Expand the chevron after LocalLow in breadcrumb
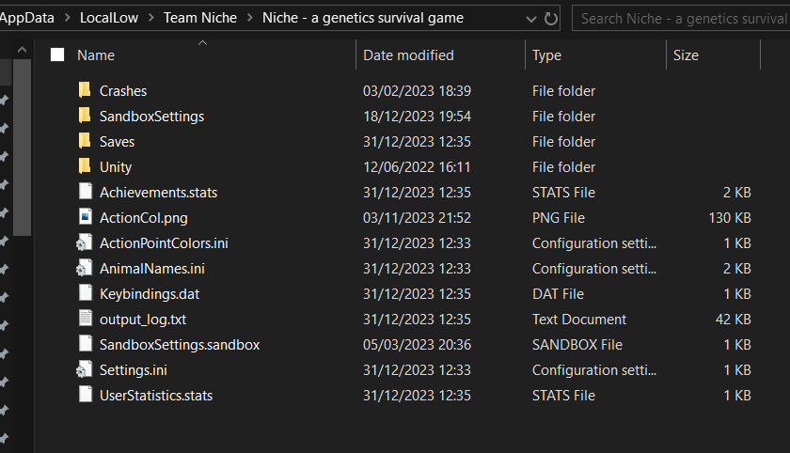The width and height of the screenshot is (790, 453). point(150,18)
